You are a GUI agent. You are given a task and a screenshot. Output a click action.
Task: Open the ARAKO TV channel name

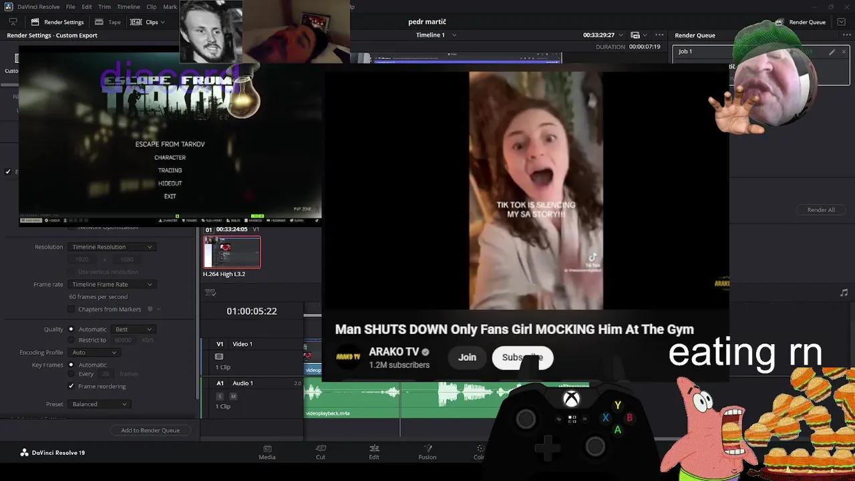pyautogui.click(x=394, y=351)
